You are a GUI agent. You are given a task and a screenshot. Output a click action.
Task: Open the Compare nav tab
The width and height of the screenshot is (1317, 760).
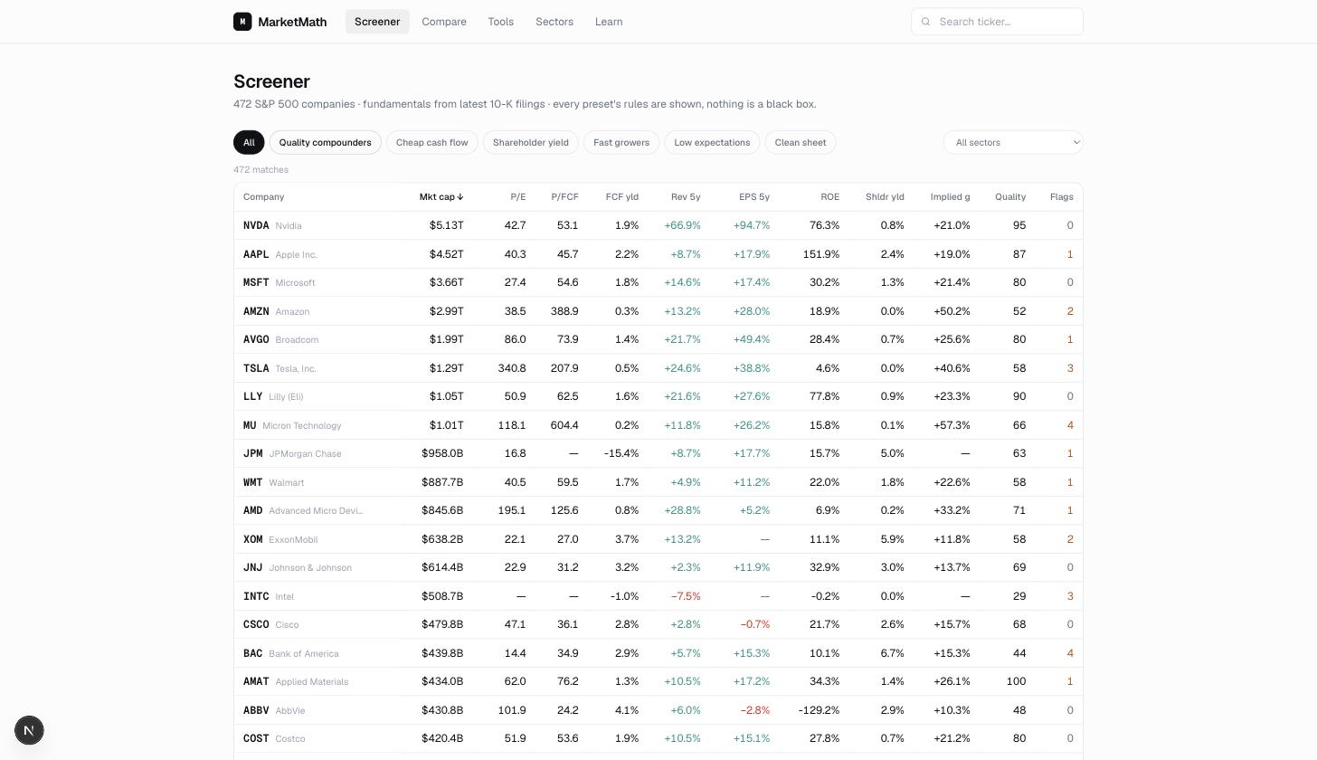444,22
